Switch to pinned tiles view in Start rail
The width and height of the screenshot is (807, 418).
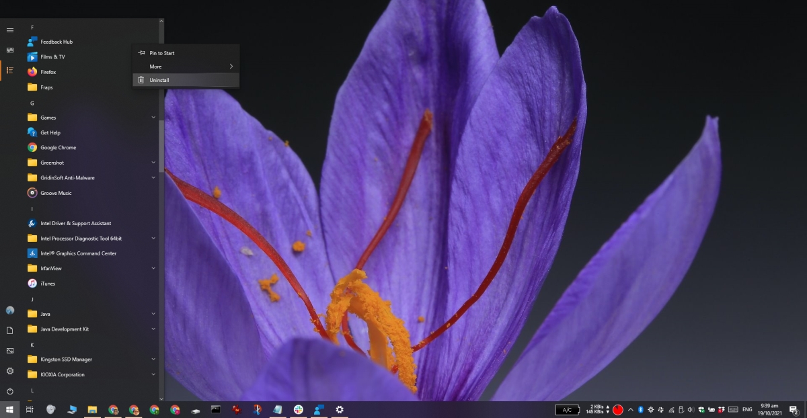pos(10,50)
